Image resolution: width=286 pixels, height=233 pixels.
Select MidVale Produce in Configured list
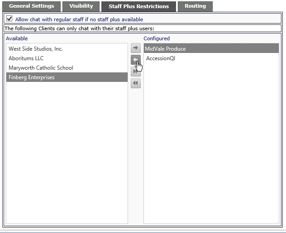[x=211, y=48]
